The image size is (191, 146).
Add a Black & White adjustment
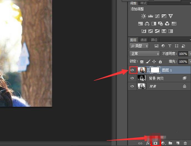coord(154,24)
